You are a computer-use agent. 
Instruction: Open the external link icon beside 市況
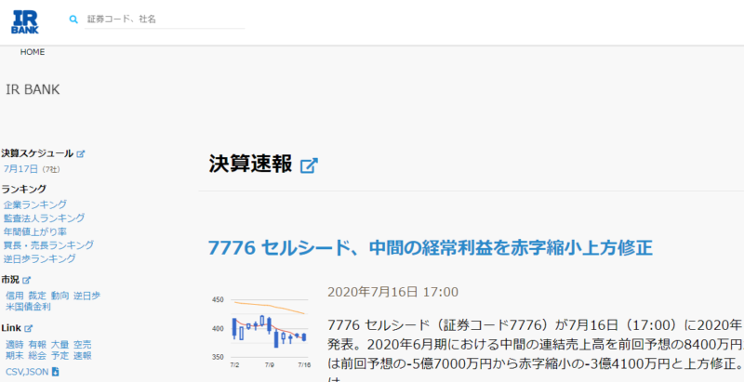click(27, 280)
